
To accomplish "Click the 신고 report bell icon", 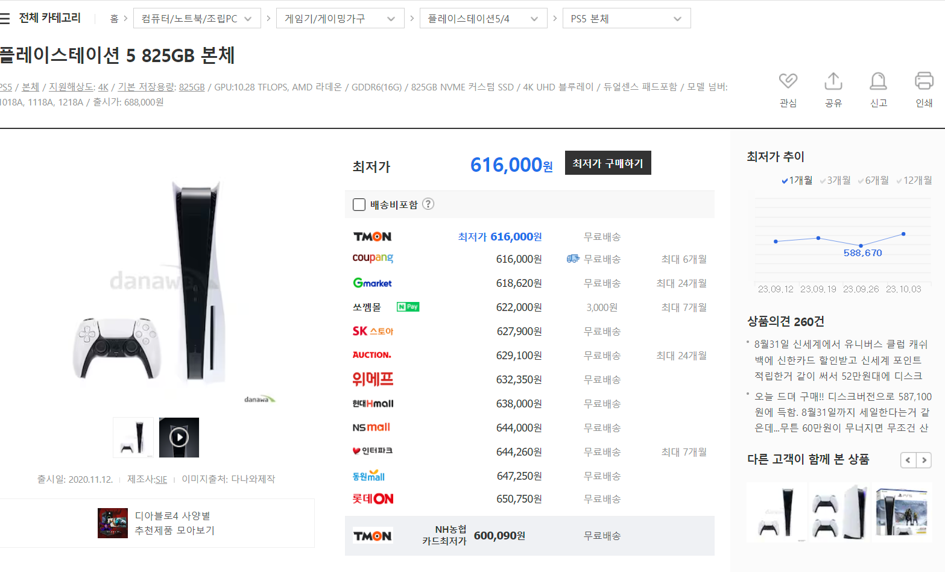I will 878,81.
